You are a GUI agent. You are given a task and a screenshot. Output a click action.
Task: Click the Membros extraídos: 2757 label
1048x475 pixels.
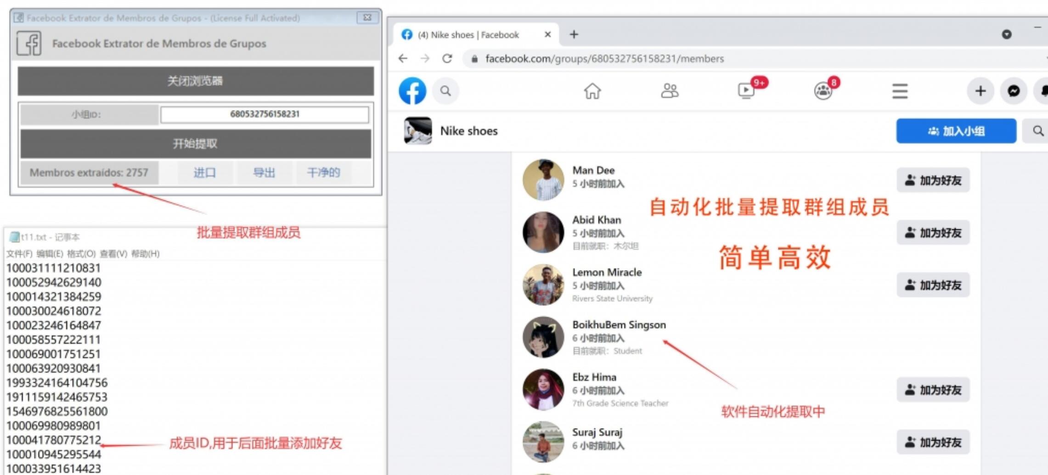tap(89, 173)
